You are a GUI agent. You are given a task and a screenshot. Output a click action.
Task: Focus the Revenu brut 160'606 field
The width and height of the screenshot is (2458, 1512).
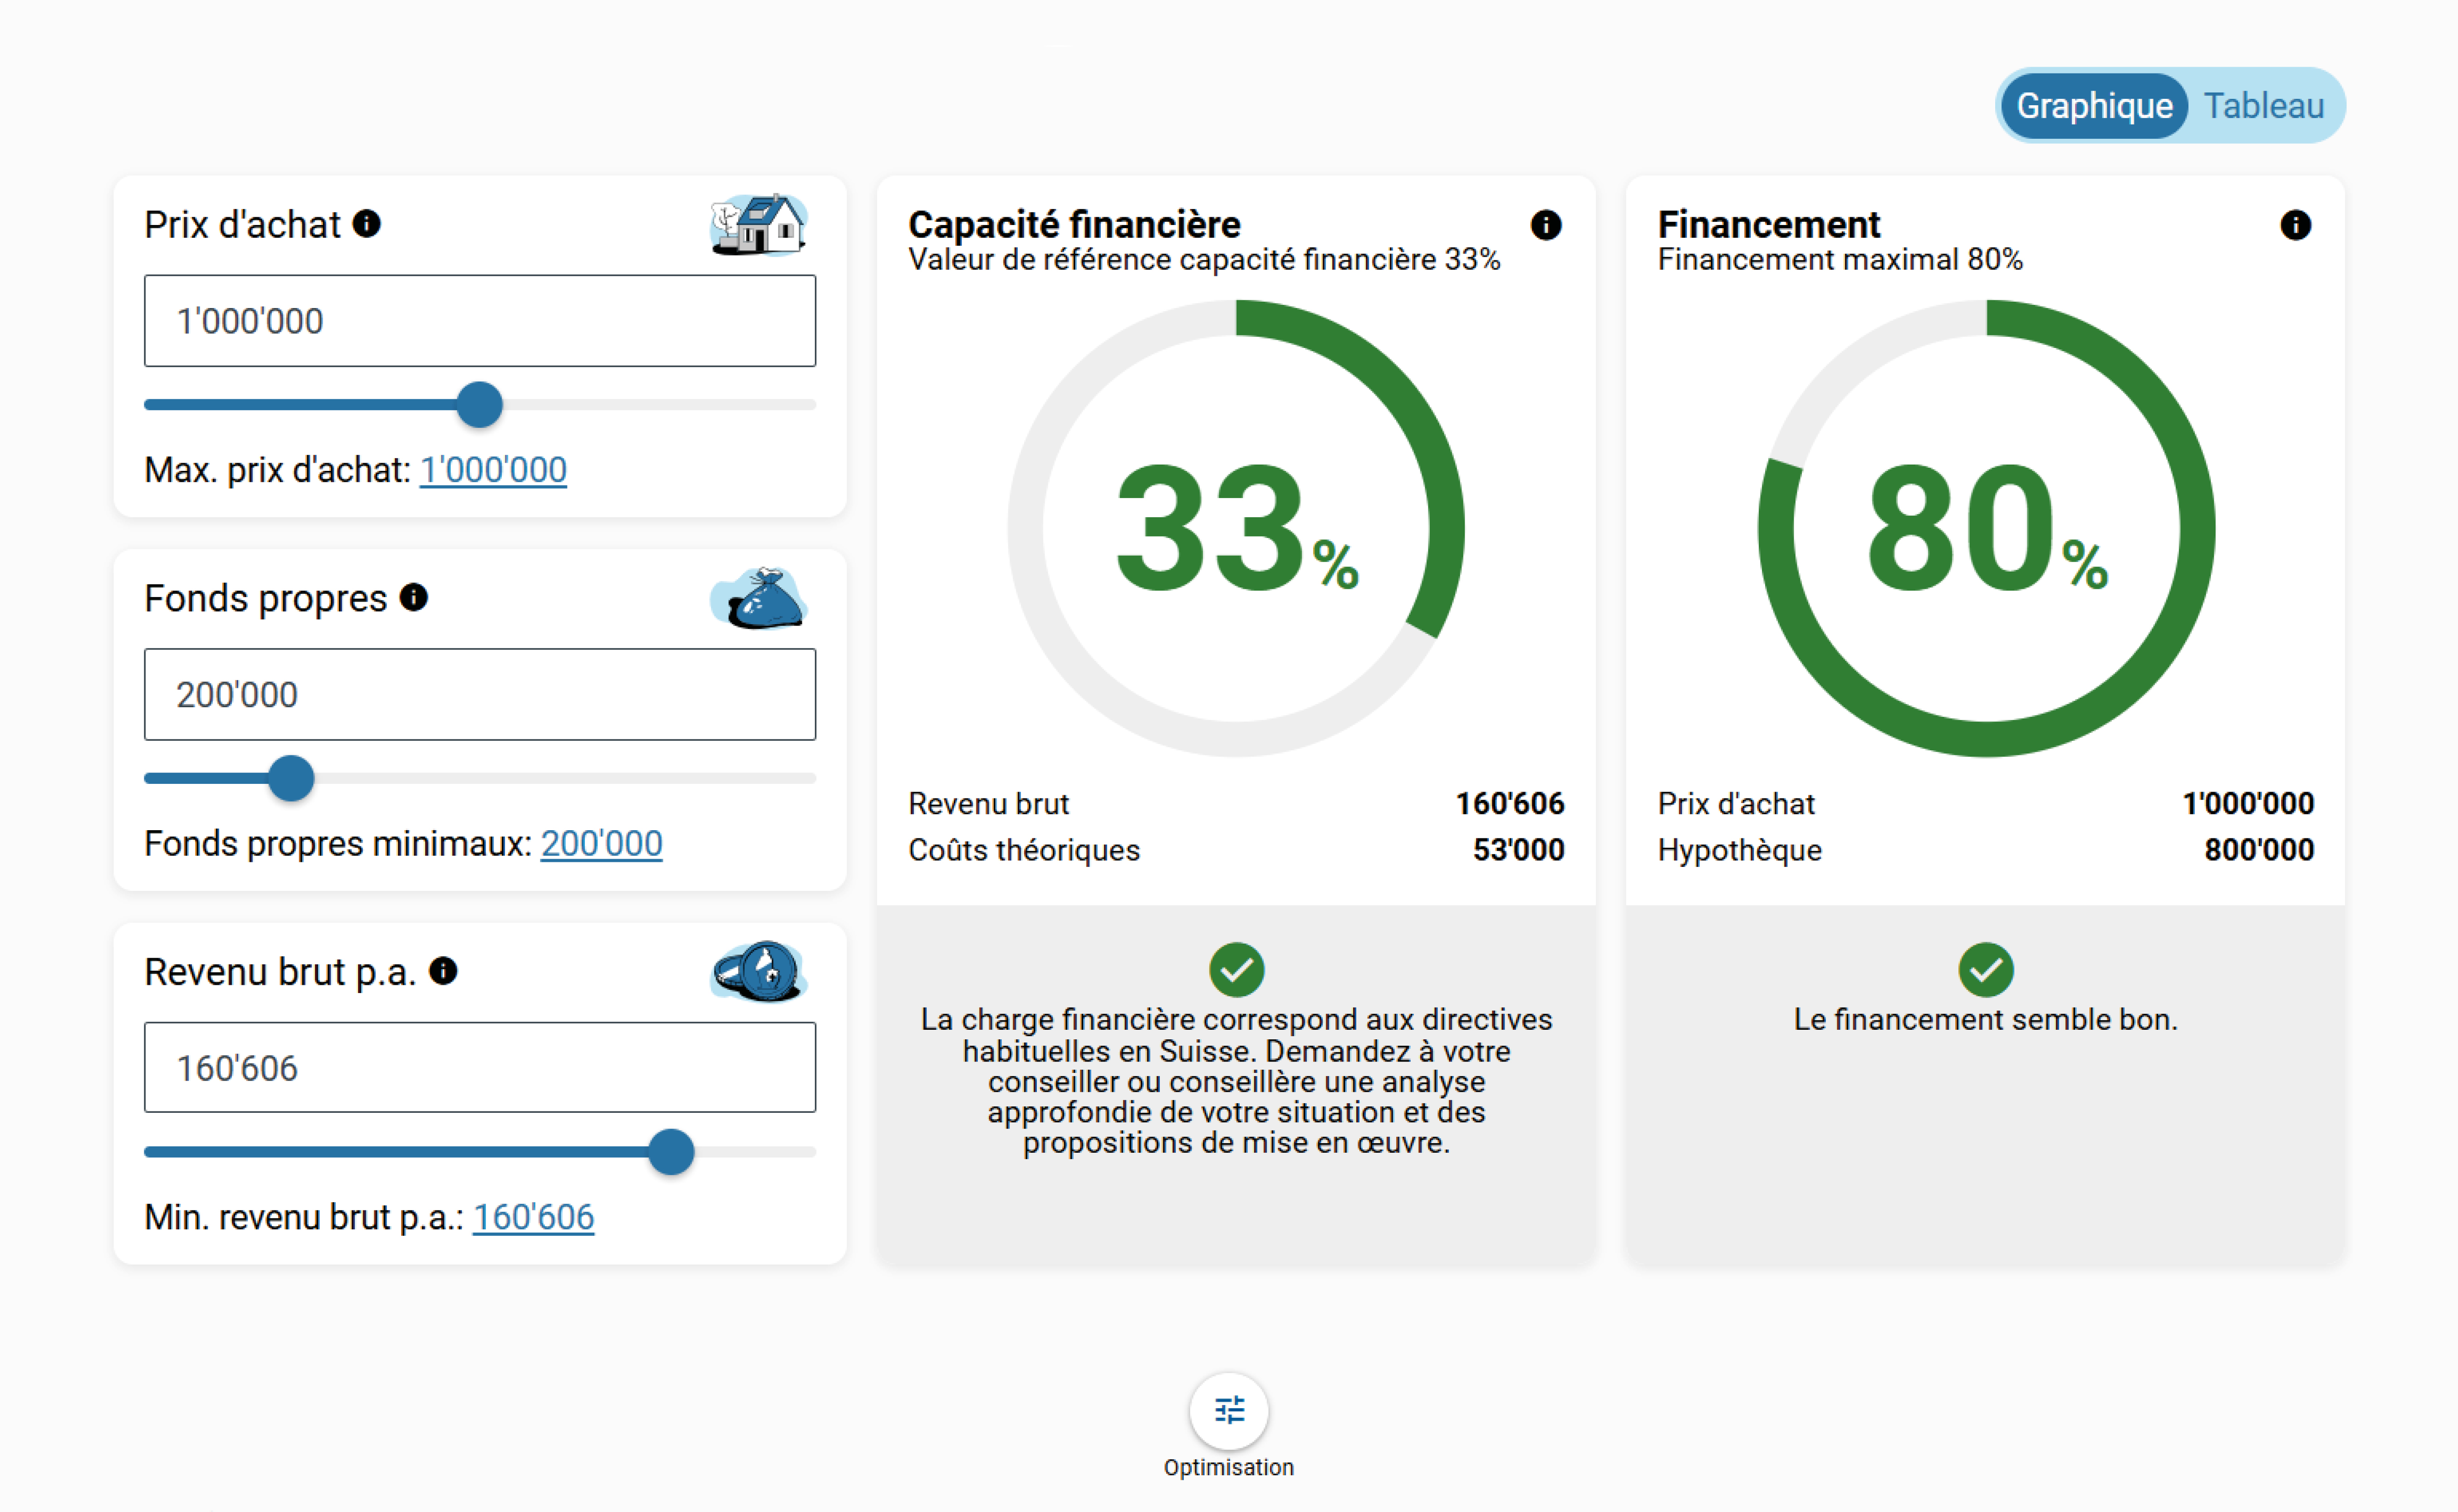click(x=480, y=1067)
